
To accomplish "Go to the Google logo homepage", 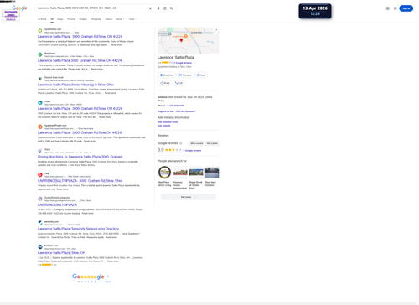I will point(19,8).
